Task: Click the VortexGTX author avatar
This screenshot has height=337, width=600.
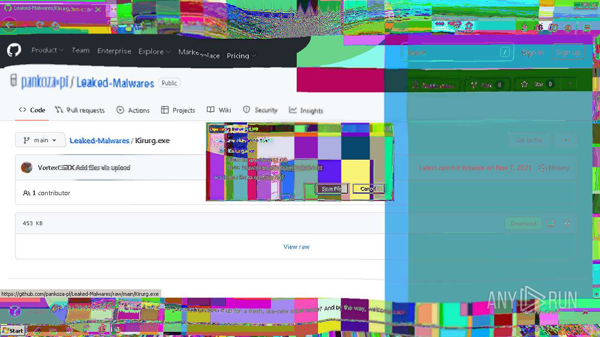Action: coord(27,168)
